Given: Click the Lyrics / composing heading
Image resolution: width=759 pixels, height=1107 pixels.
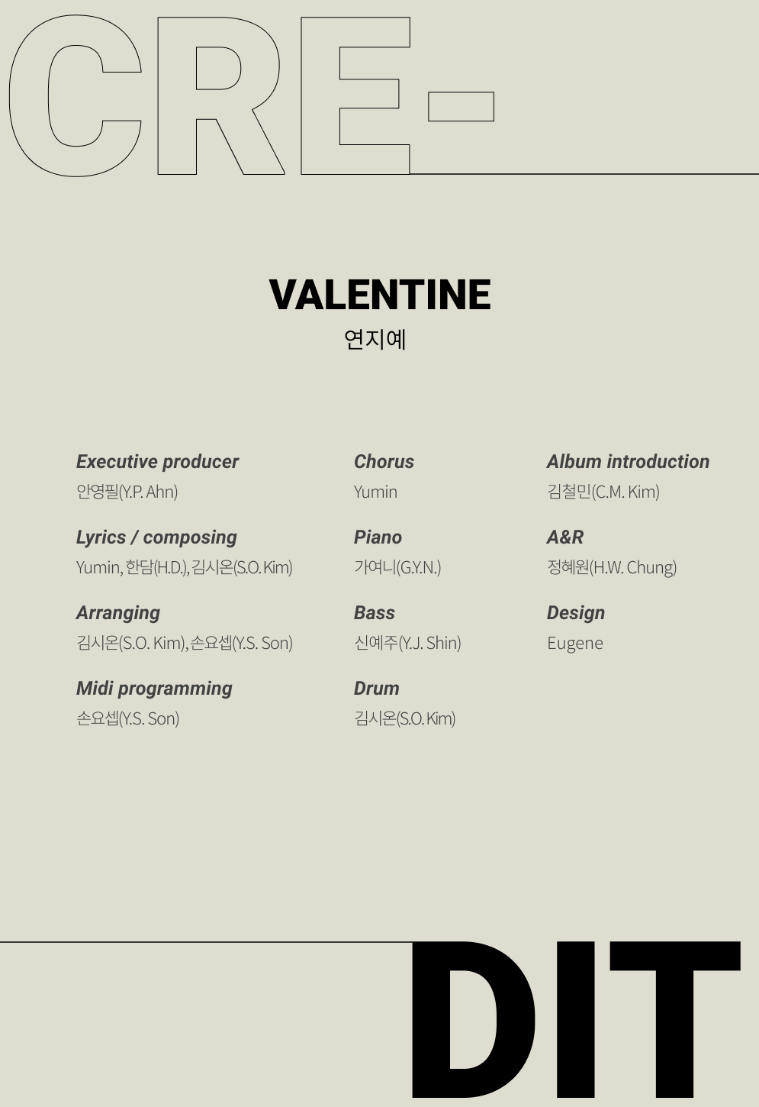Looking at the screenshot, I should pos(156,537).
